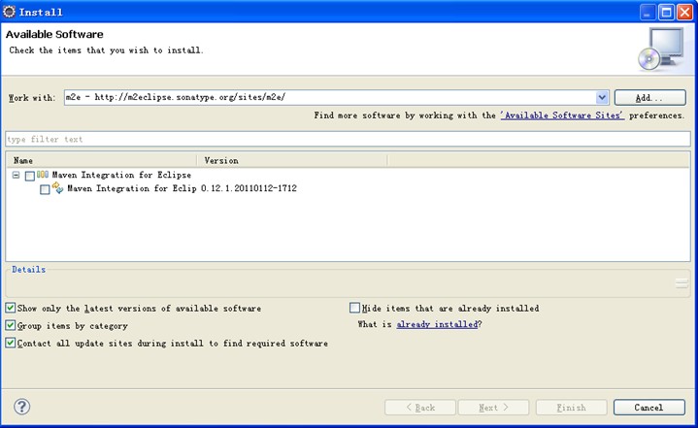Check the Maven feature 0.12.1 checkbox
This screenshot has width=698, height=428.
click(45, 189)
